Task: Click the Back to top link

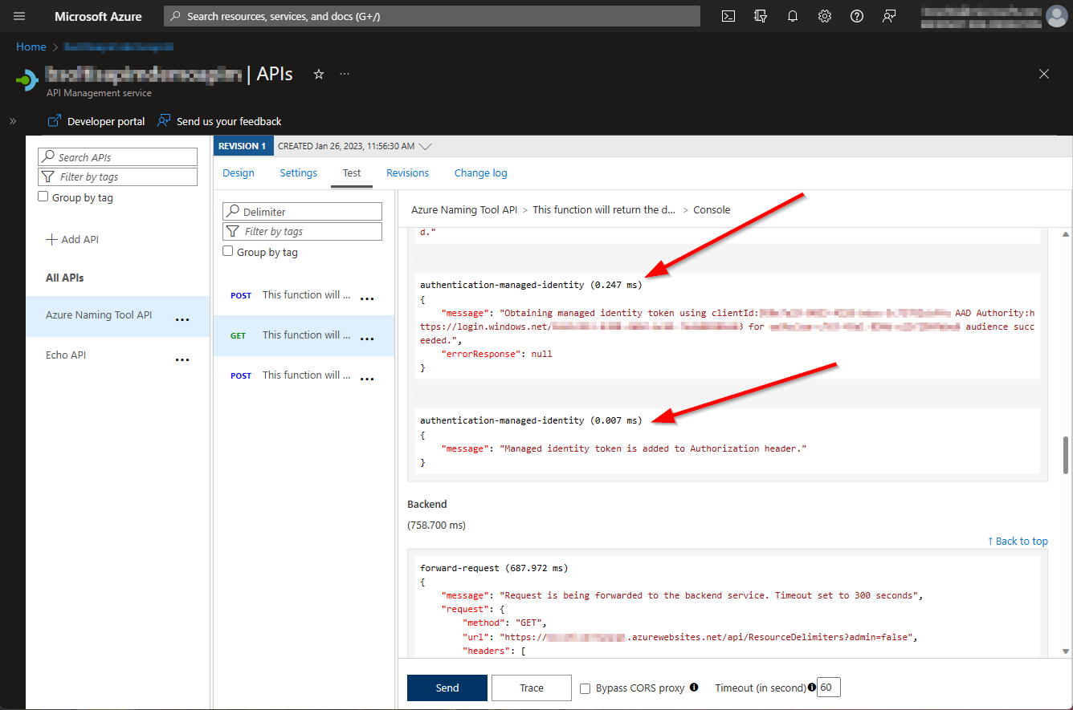Action: click(1018, 541)
